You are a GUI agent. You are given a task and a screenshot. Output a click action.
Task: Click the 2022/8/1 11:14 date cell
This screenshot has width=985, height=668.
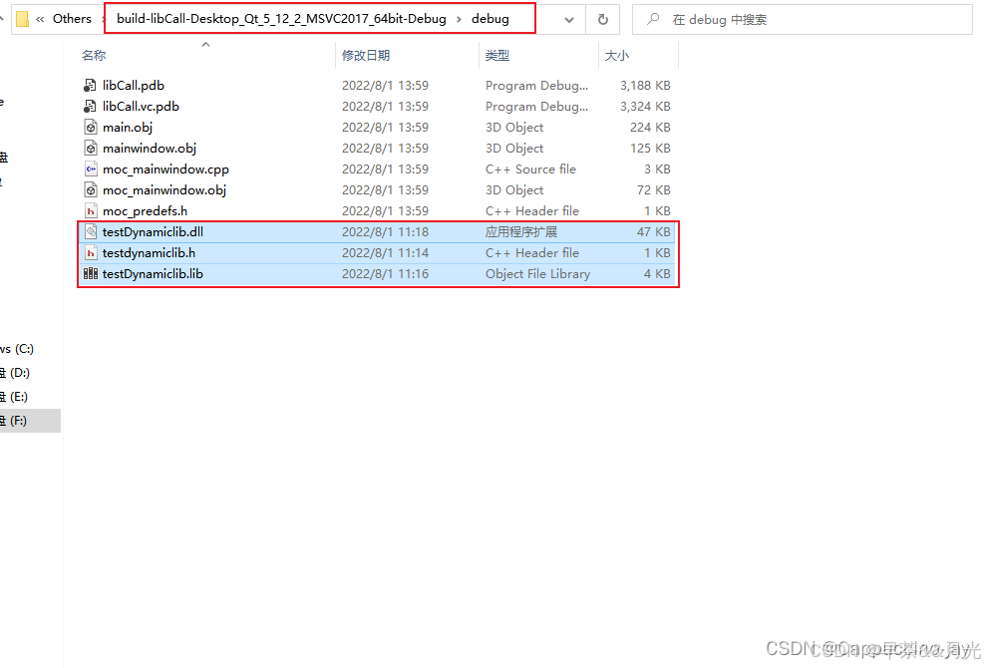(x=385, y=252)
